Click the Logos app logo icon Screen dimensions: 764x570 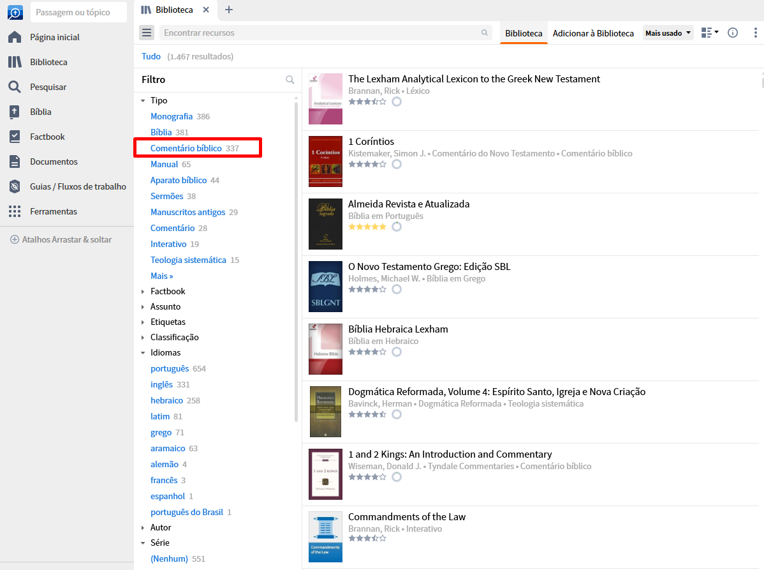[15, 12]
